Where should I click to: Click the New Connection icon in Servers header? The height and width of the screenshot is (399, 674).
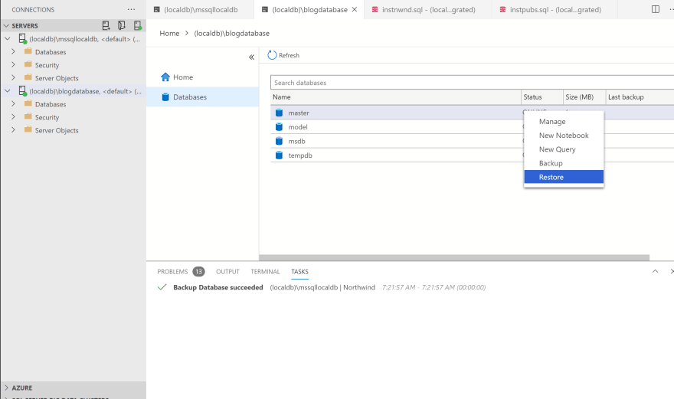106,25
